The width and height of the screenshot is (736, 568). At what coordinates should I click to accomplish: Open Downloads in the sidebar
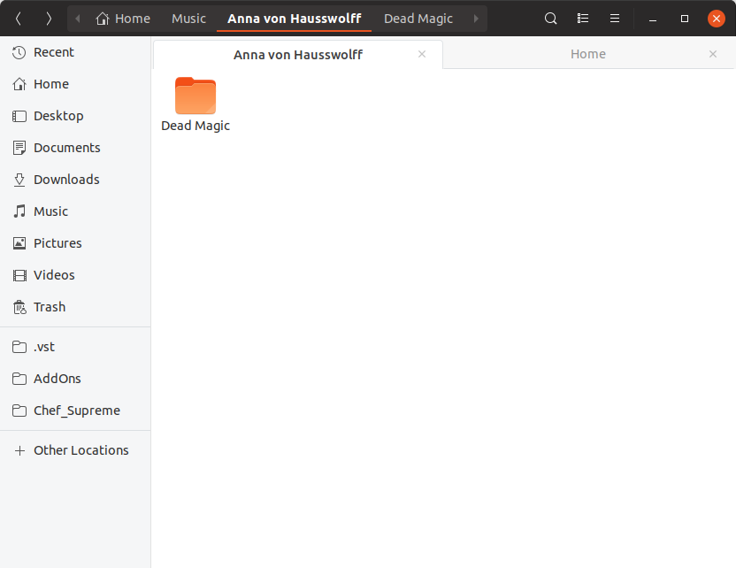pos(75,180)
